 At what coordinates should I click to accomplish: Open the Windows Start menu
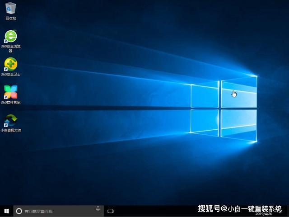click(x=6, y=211)
